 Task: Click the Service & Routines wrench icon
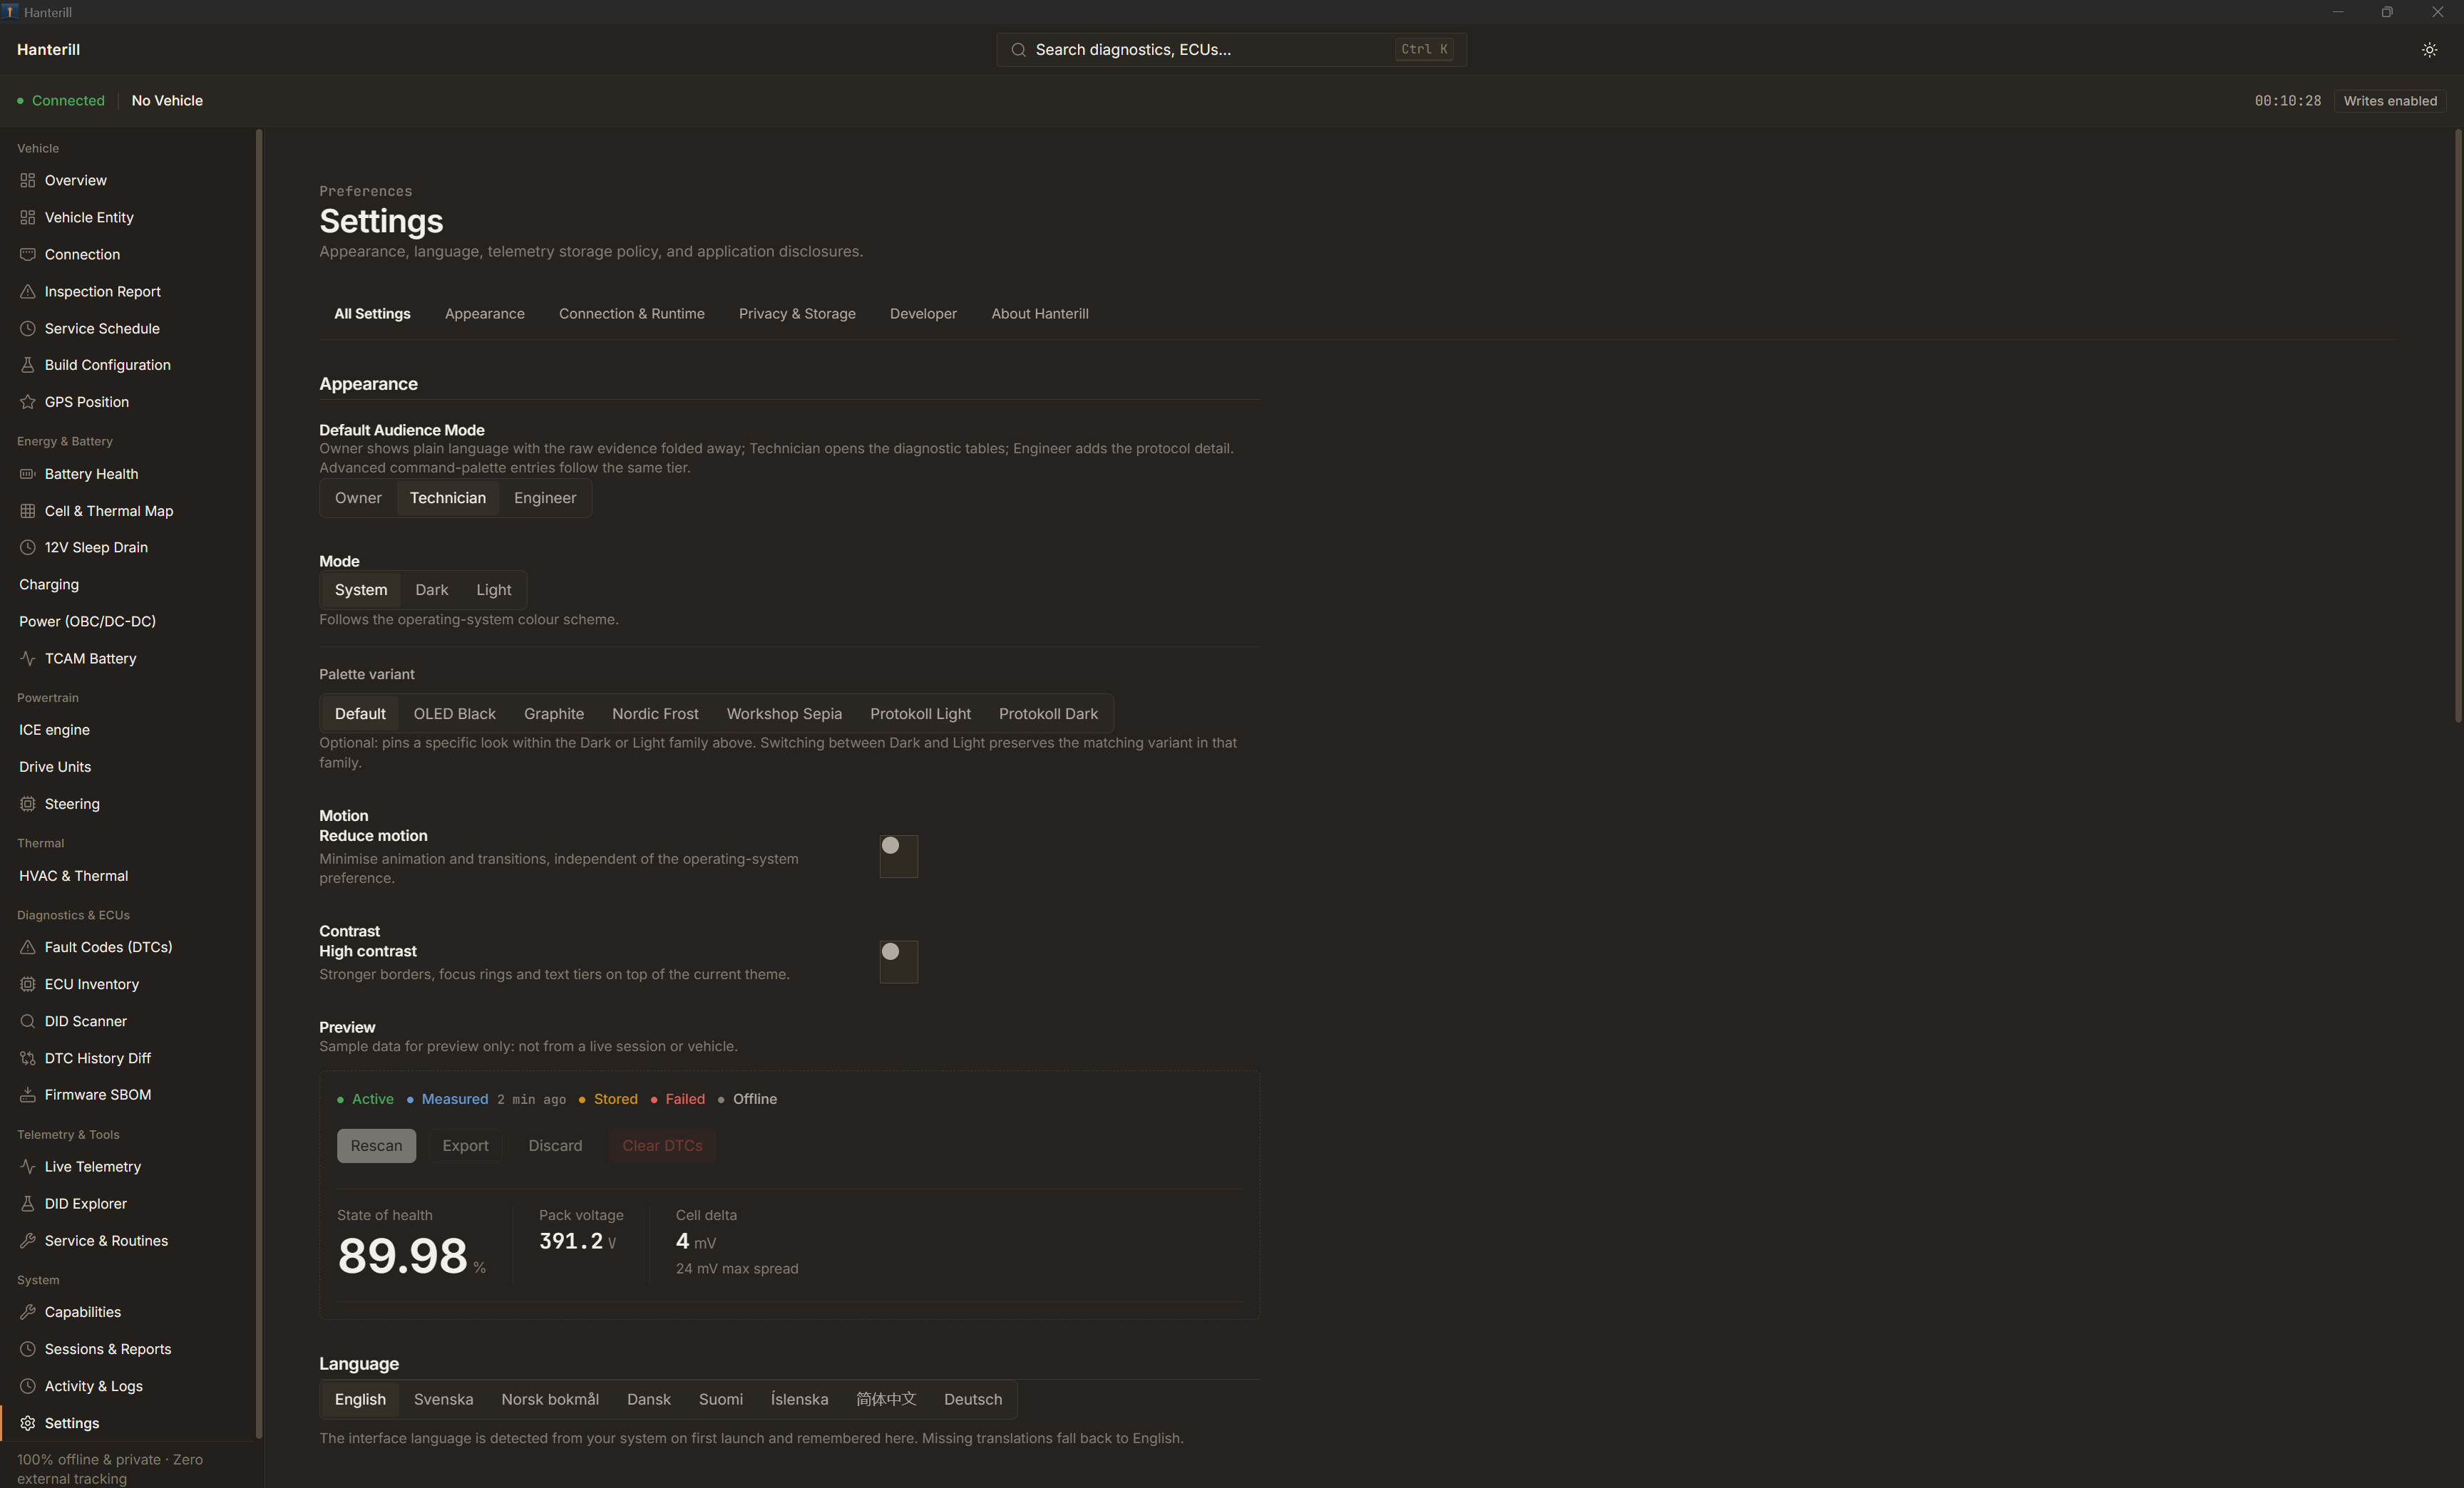tap(27, 1241)
